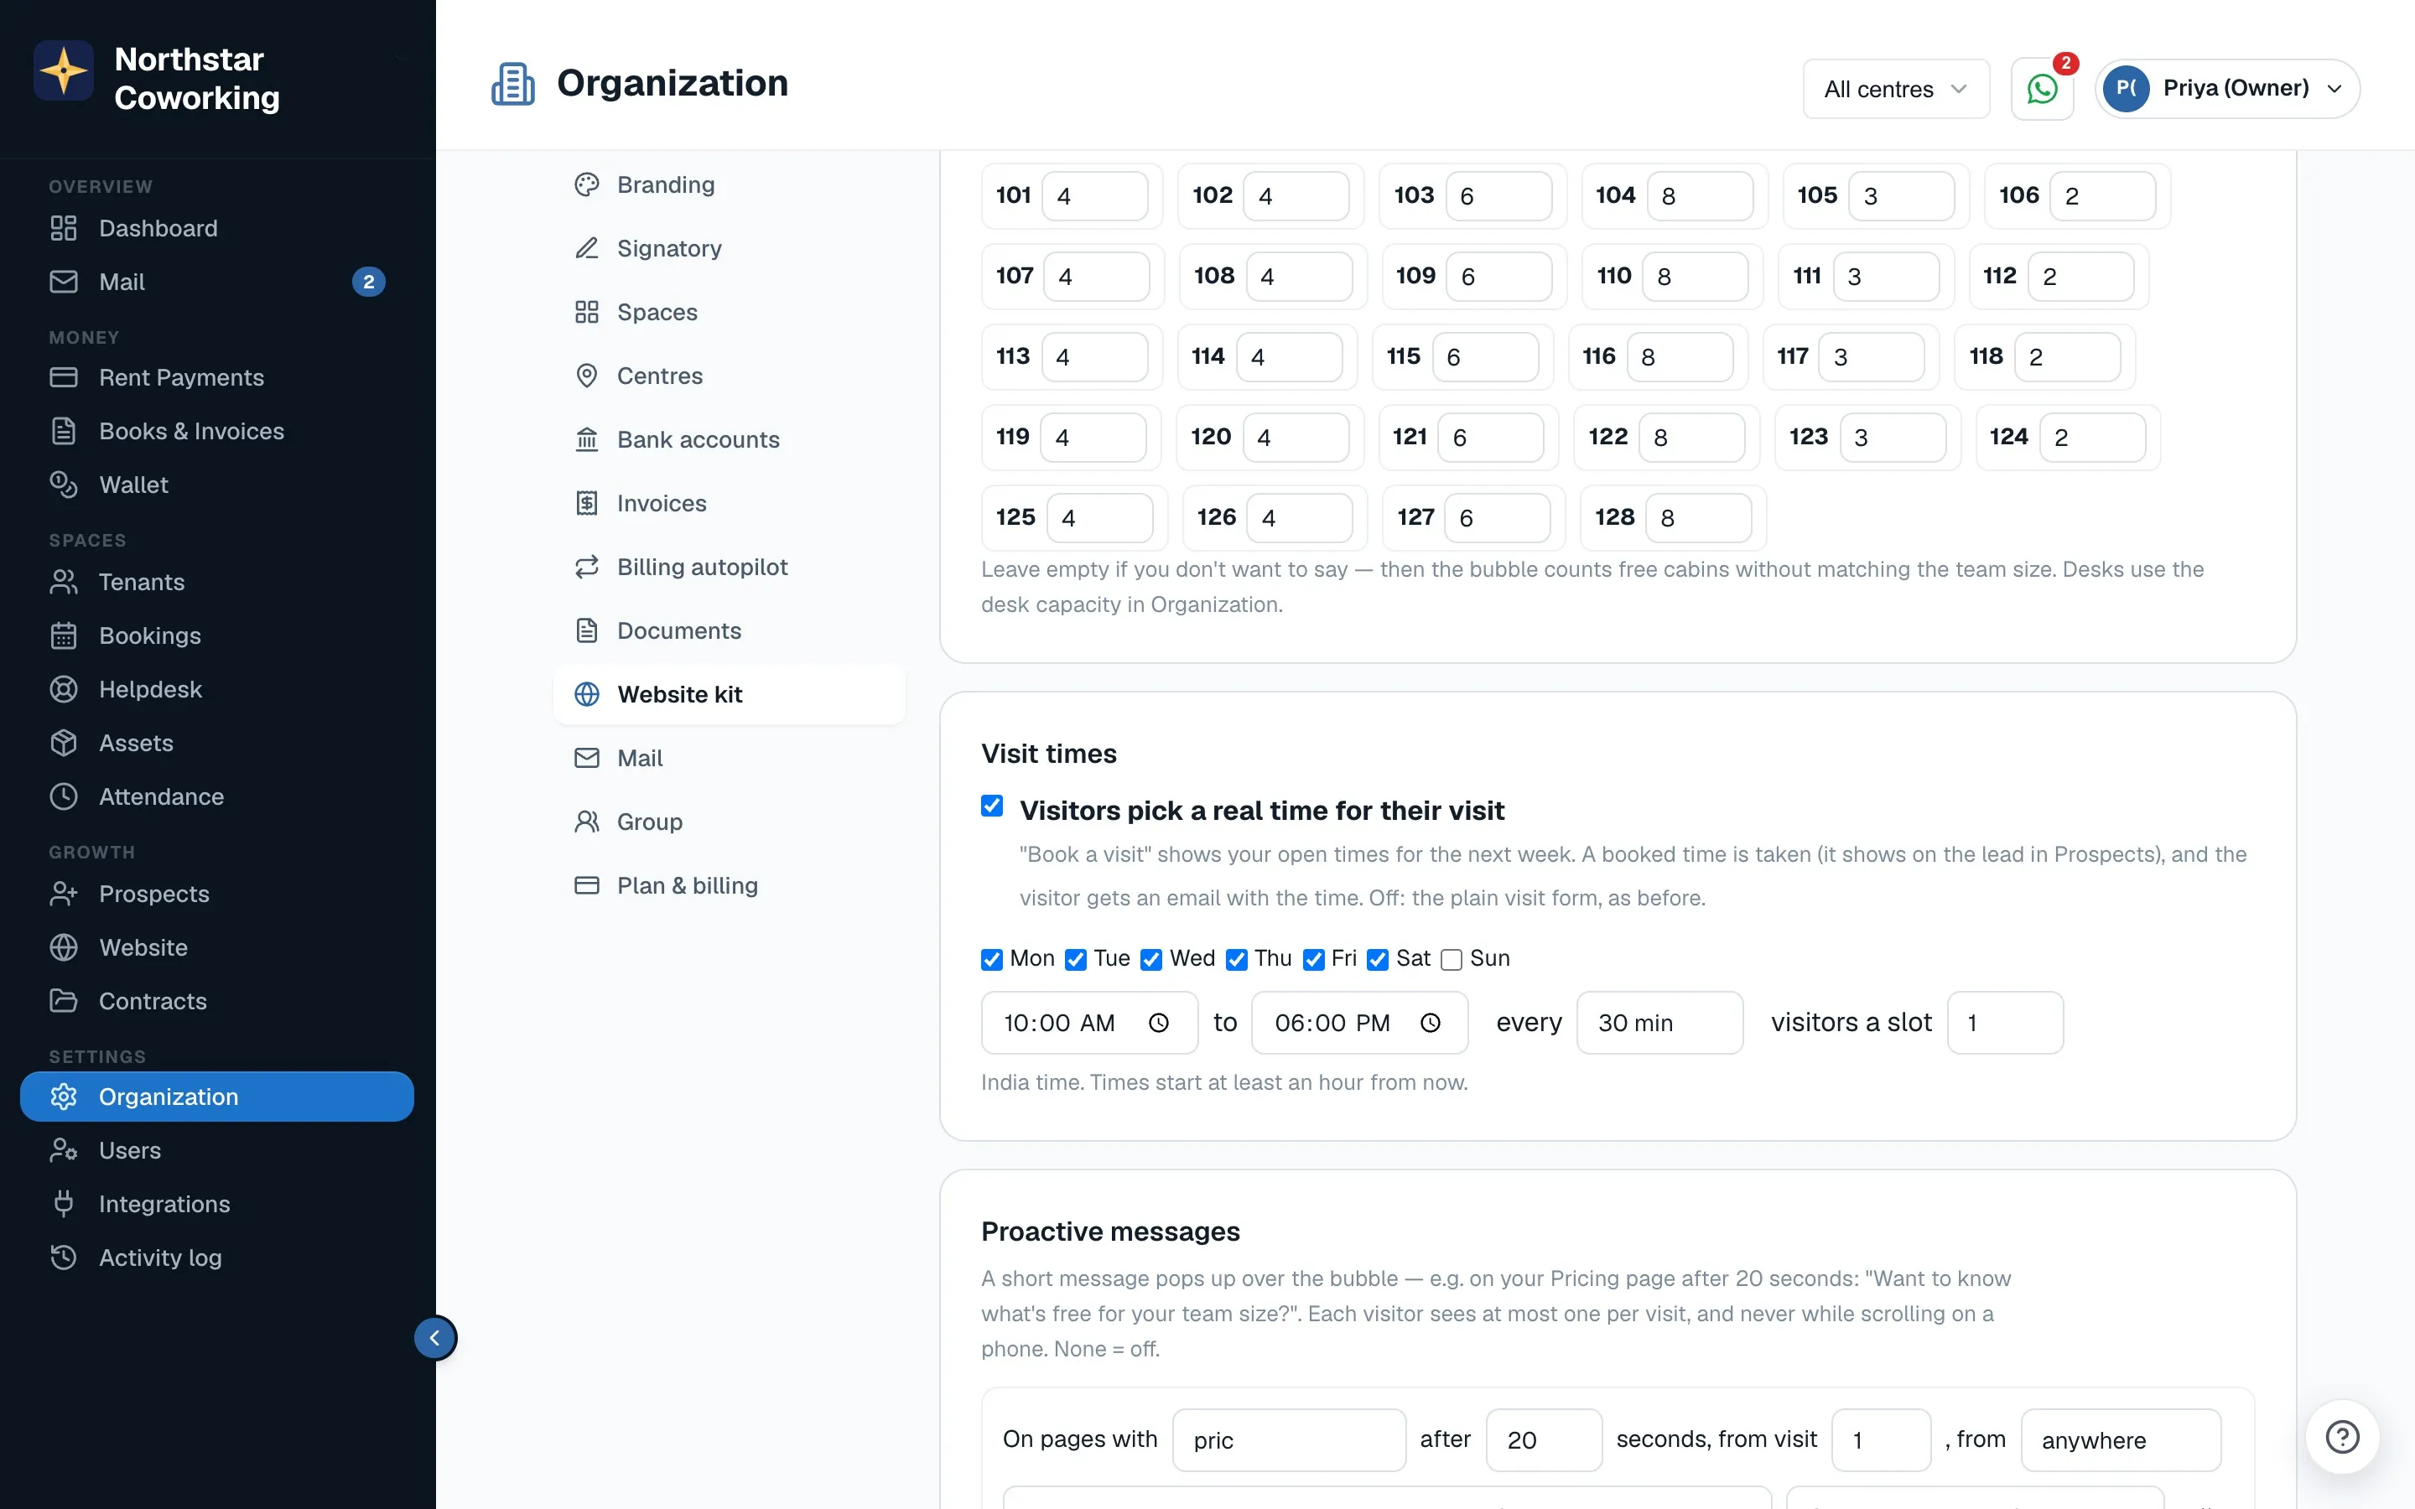This screenshot has height=1509, width=2415.
Task: Go to Prospects page
Action: tap(216, 893)
